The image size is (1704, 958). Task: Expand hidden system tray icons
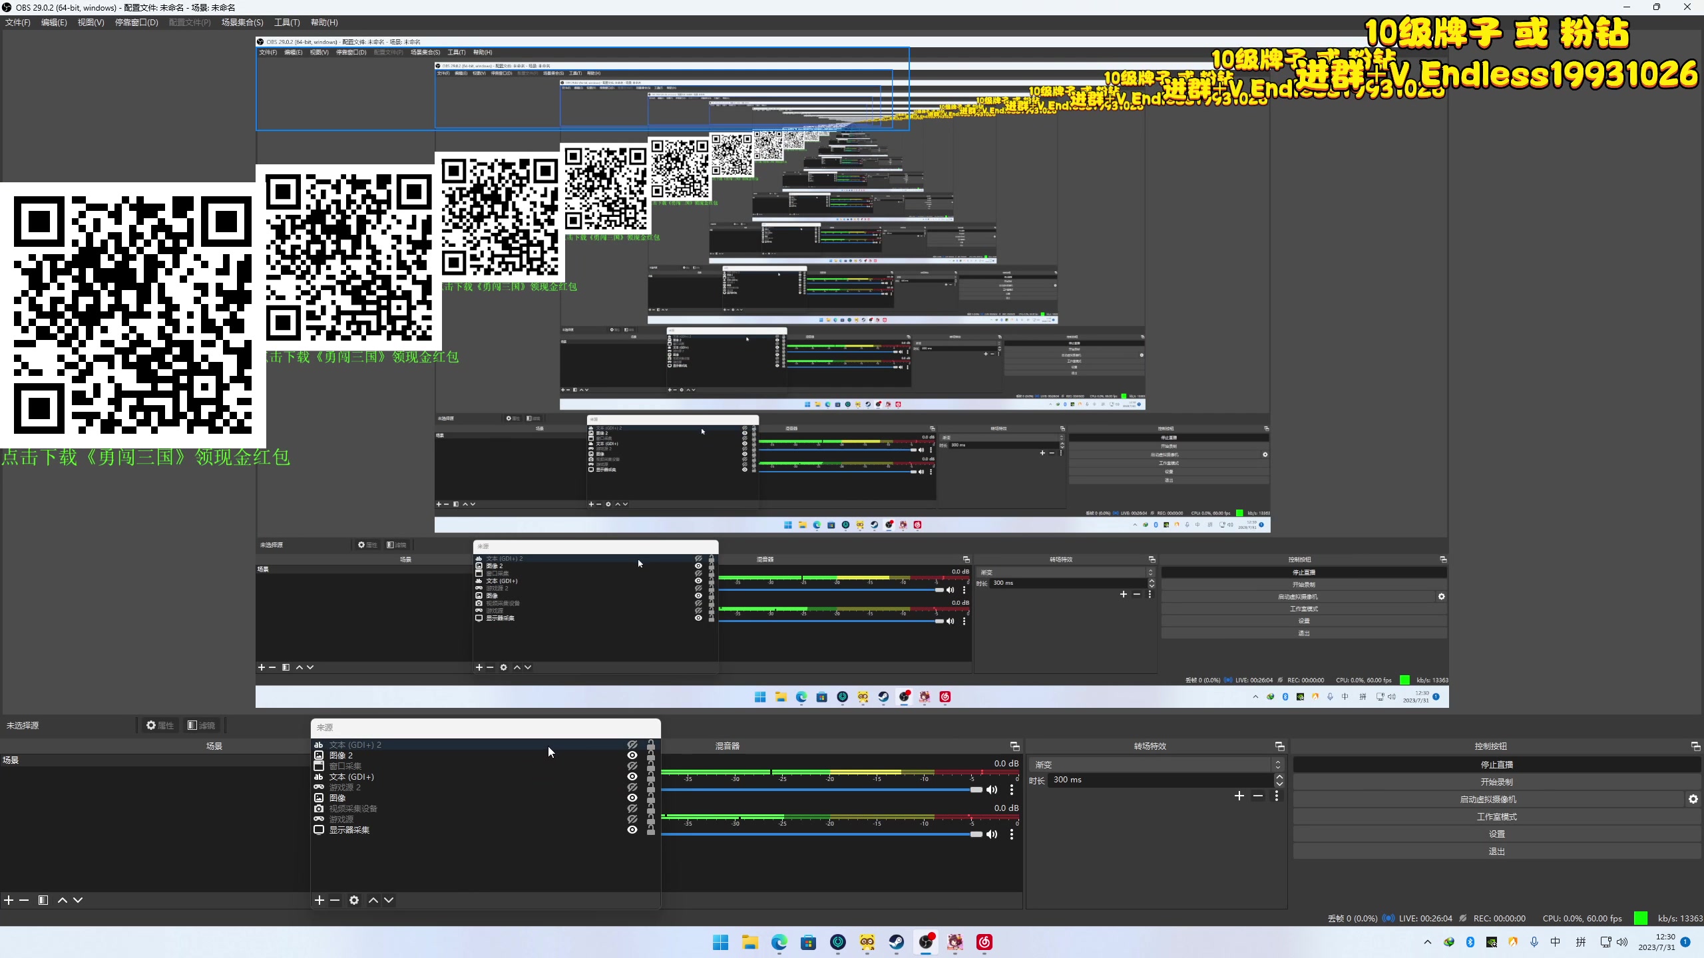(1427, 942)
